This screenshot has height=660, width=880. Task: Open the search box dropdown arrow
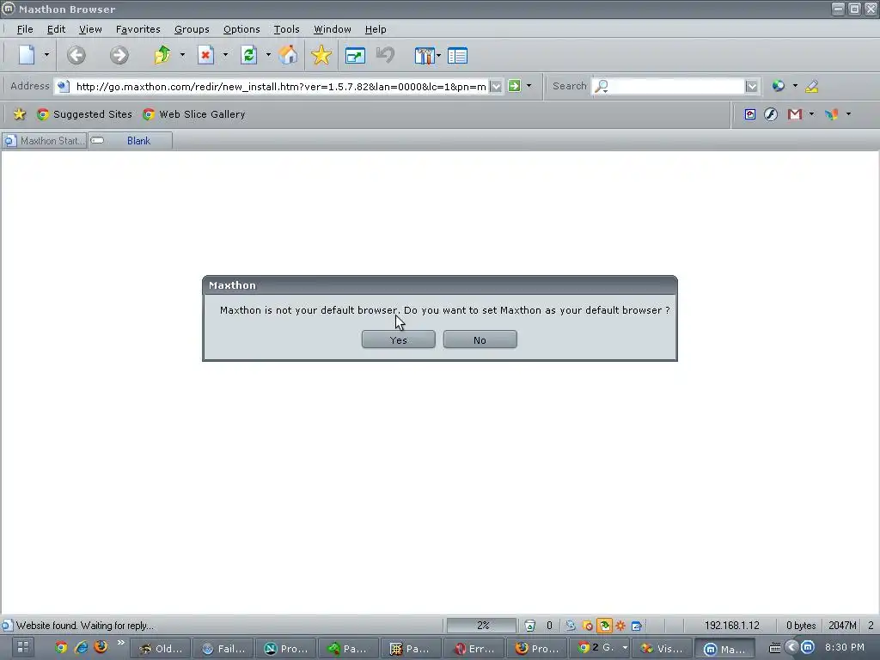pyautogui.click(x=751, y=87)
